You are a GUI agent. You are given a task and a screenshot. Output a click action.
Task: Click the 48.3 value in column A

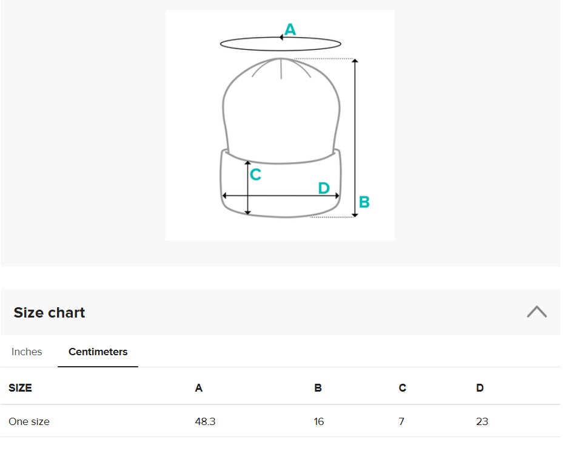pos(205,421)
